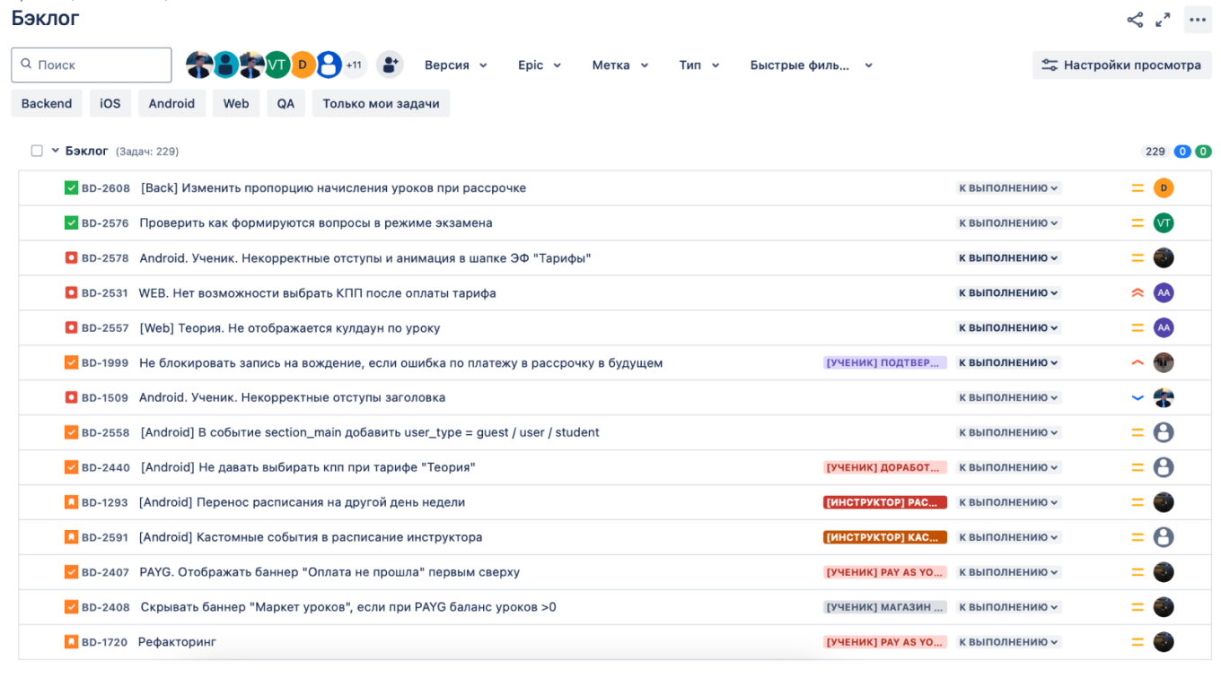Click the highest priority icon on BD-2531

point(1138,293)
